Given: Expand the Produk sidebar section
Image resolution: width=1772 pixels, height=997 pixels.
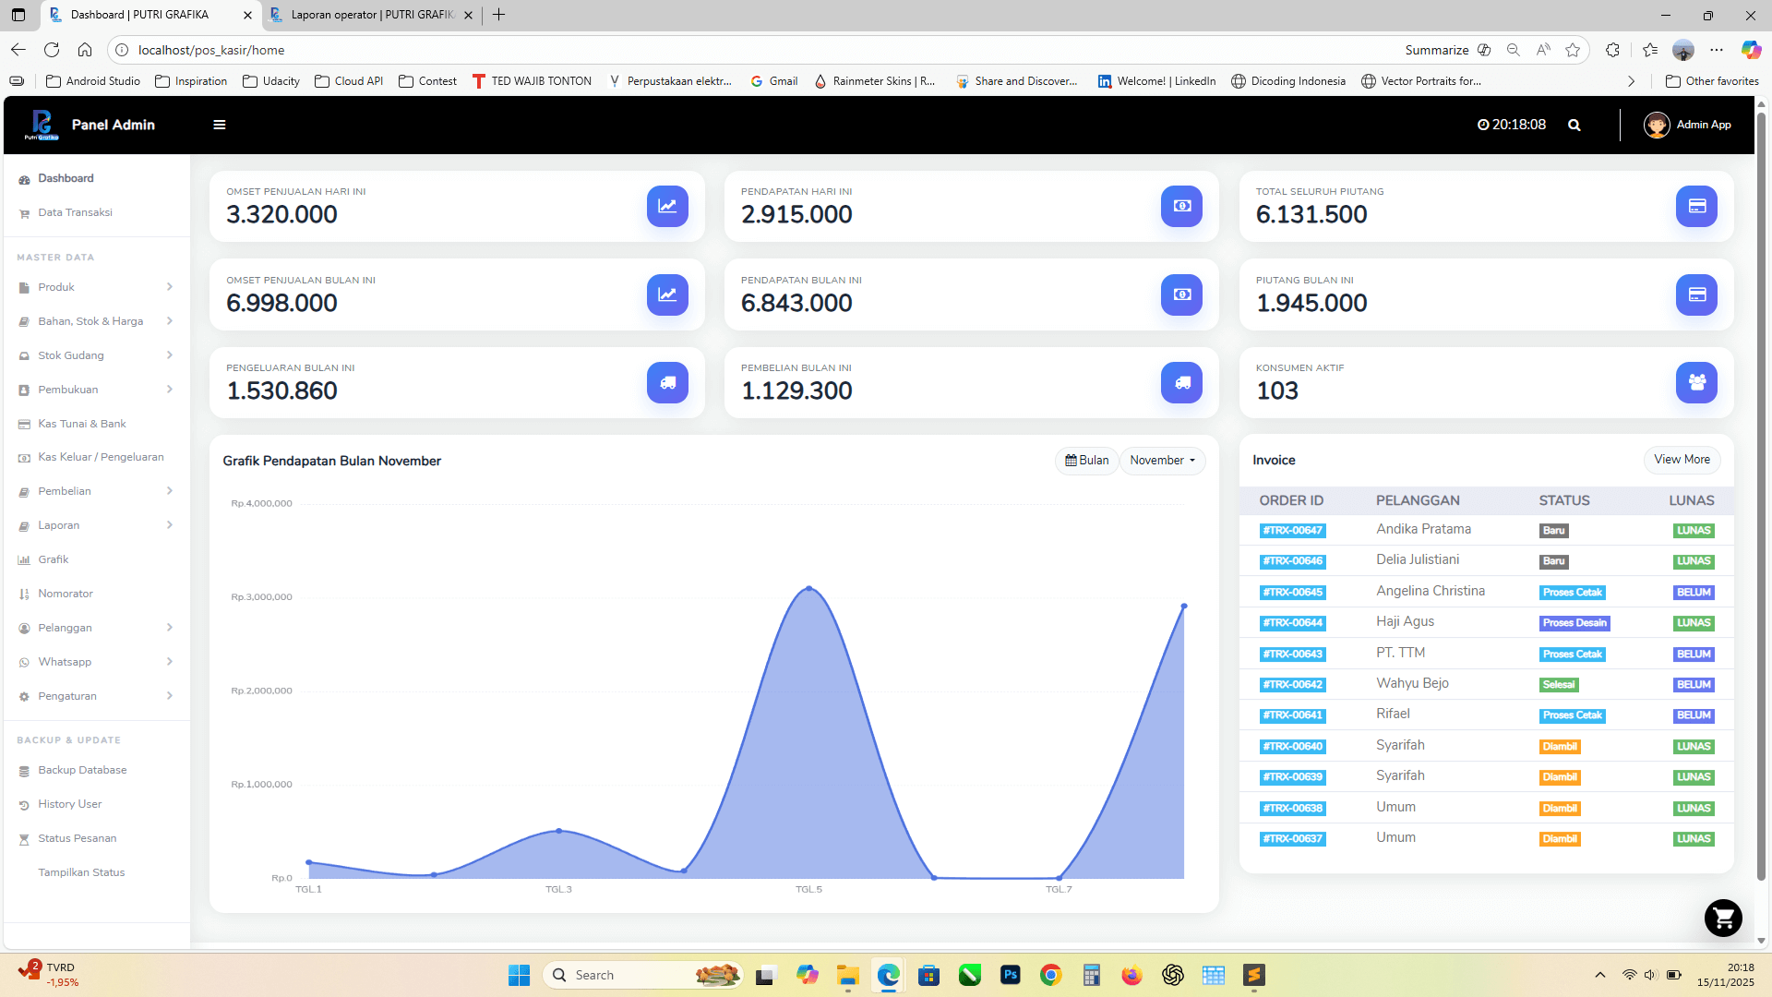Looking at the screenshot, I should pyautogui.click(x=56, y=287).
